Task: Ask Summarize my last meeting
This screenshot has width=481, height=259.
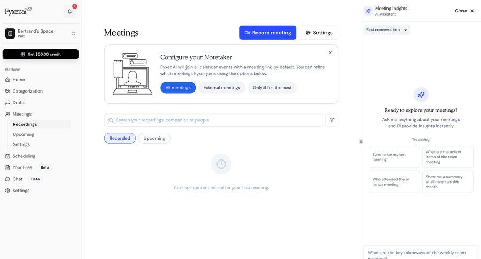Action: pos(394,157)
